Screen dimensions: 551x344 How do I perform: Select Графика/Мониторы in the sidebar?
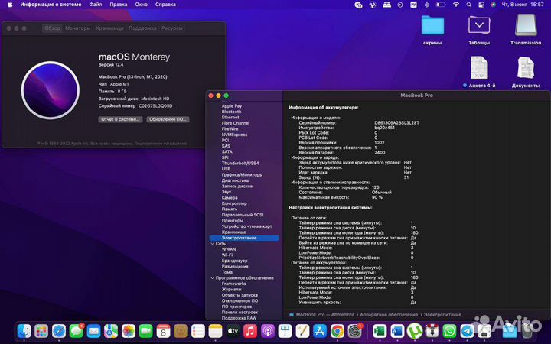242,175
